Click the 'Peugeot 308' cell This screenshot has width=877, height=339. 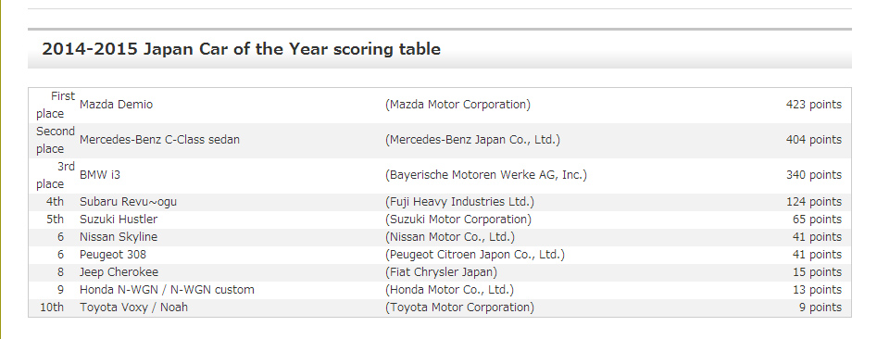click(113, 255)
